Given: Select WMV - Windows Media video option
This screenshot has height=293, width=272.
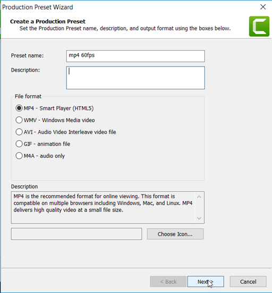Looking at the screenshot, I should pyautogui.click(x=55, y=120).
